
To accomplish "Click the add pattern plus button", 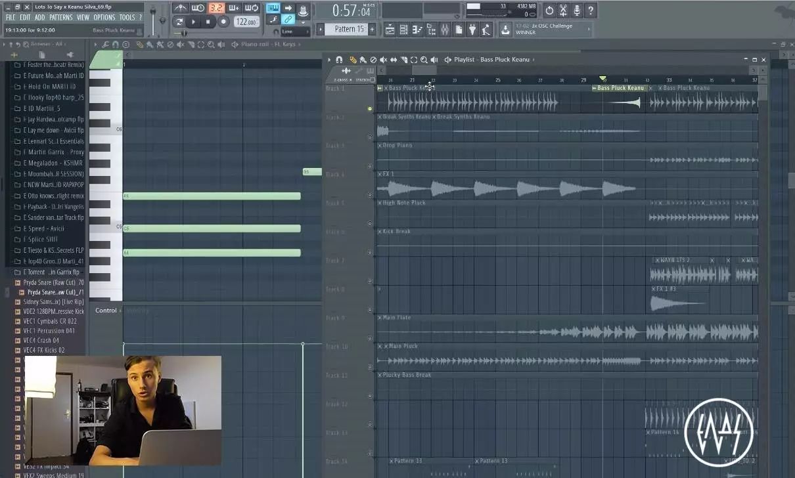I will (372, 30).
